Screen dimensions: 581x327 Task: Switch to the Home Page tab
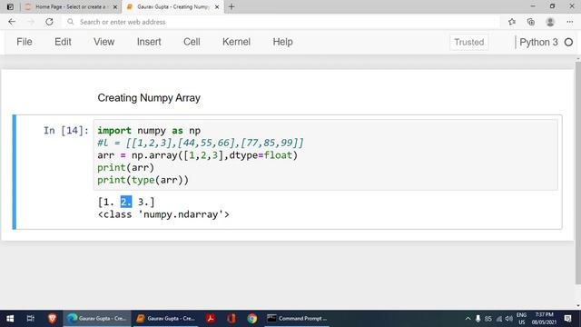[71, 7]
